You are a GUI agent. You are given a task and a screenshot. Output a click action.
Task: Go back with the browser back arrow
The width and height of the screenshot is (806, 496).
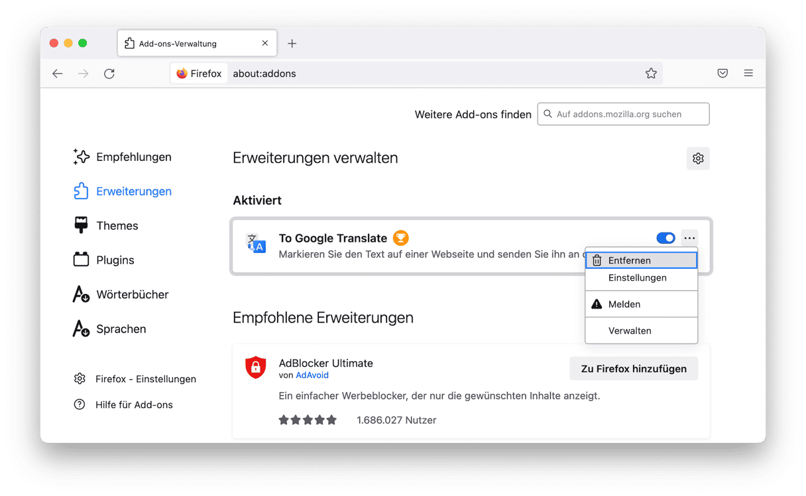tap(58, 74)
